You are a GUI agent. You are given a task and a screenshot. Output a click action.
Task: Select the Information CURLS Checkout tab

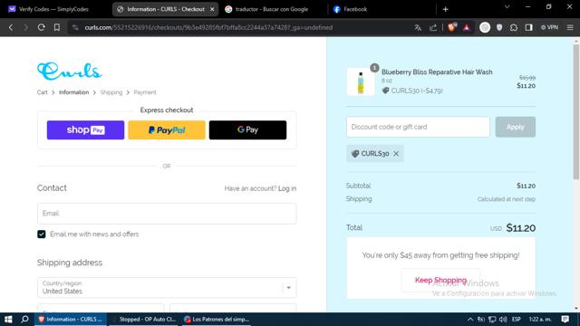(165, 9)
